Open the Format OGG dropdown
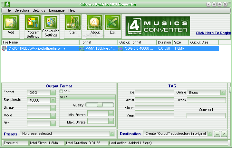The image size is (232, 148). pyautogui.click(x=53, y=93)
